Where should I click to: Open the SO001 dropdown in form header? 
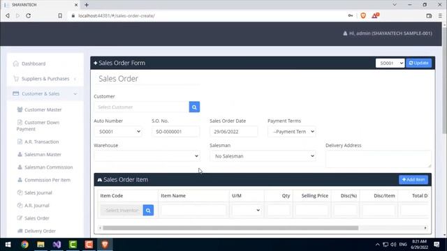390,63
